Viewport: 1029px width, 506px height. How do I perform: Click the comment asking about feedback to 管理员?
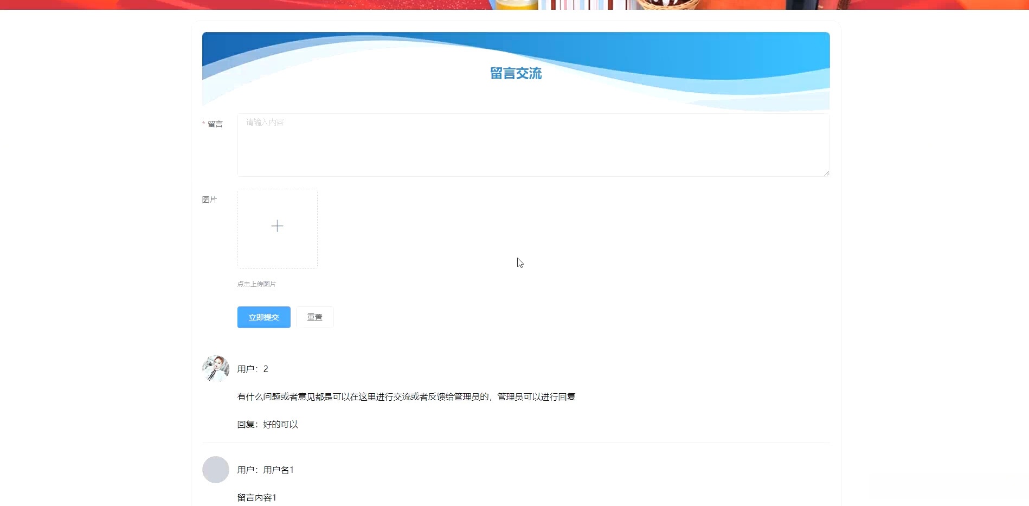pyautogui.click(x=406, y=396)
